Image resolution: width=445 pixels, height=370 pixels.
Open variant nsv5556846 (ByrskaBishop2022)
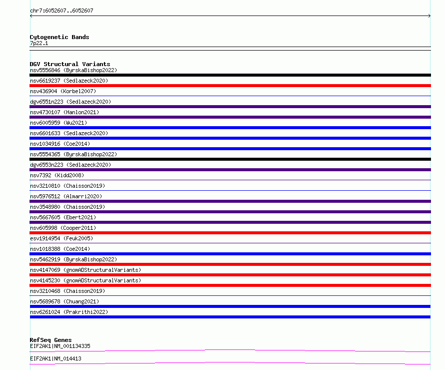[73, 70]
